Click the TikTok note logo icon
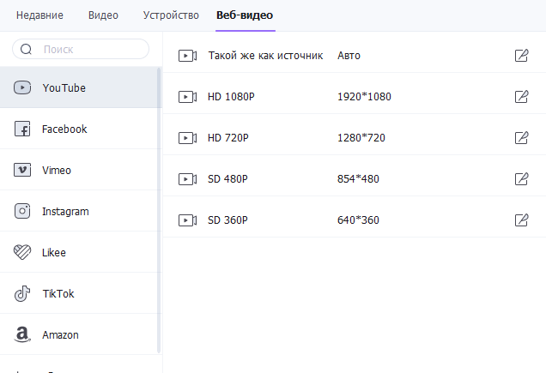Viewport: 546px width, 373px height. (x=22, y=293)
